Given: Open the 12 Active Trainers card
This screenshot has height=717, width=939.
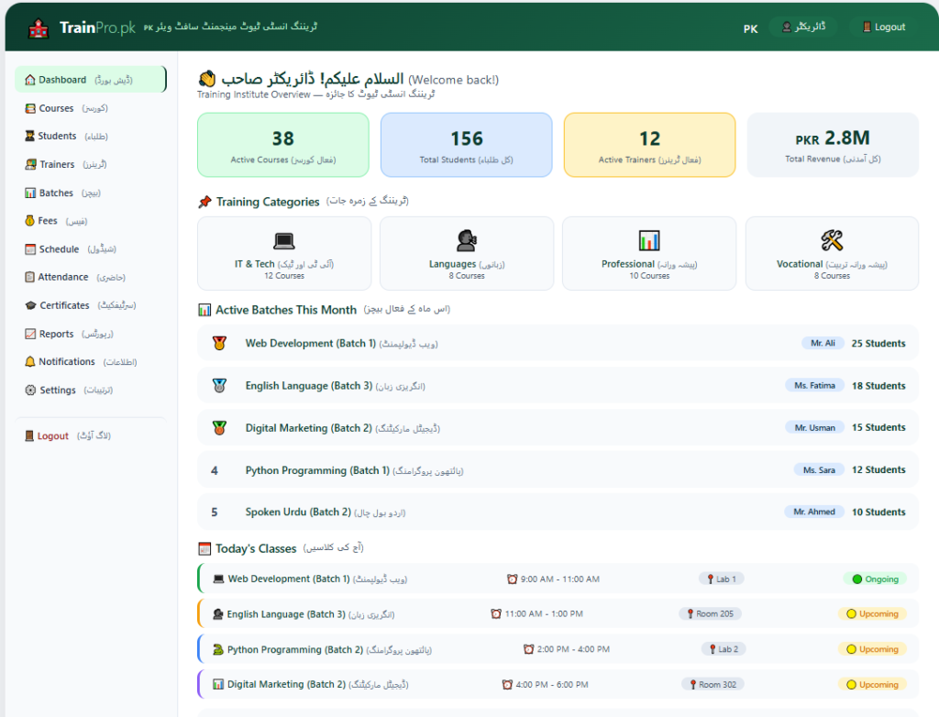Looking at the screenshot, I should point(650,145).
